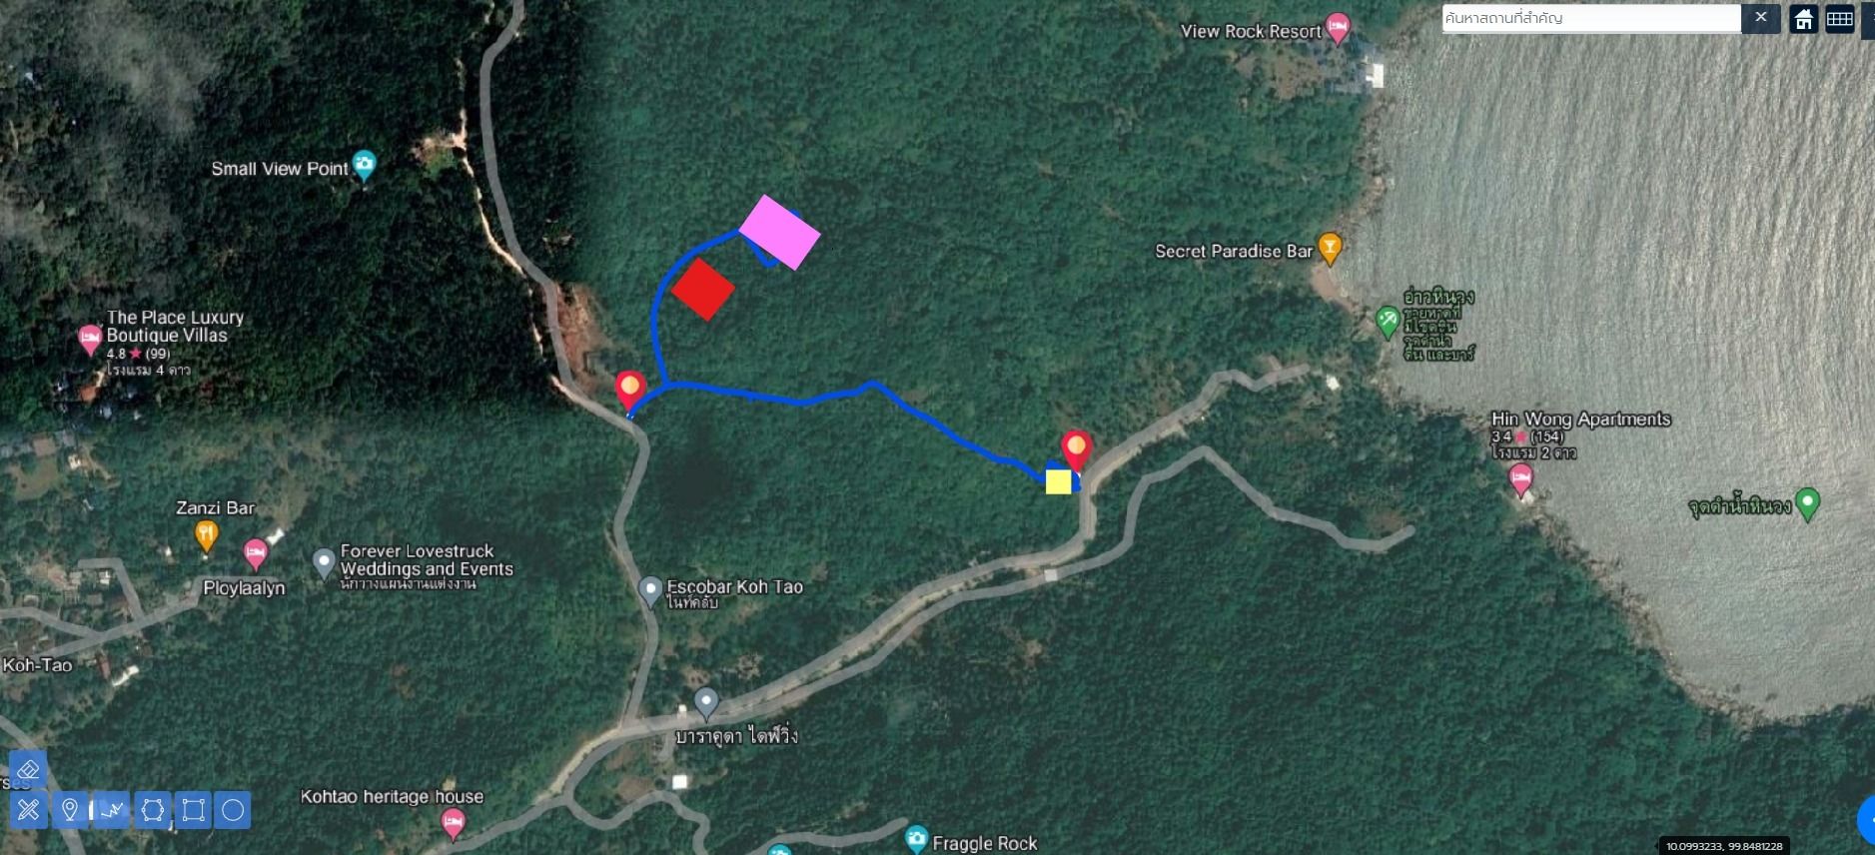Screen dimensions: 1875x855
Task: Open the grid table view button
Action: (x=1840, y=19)
